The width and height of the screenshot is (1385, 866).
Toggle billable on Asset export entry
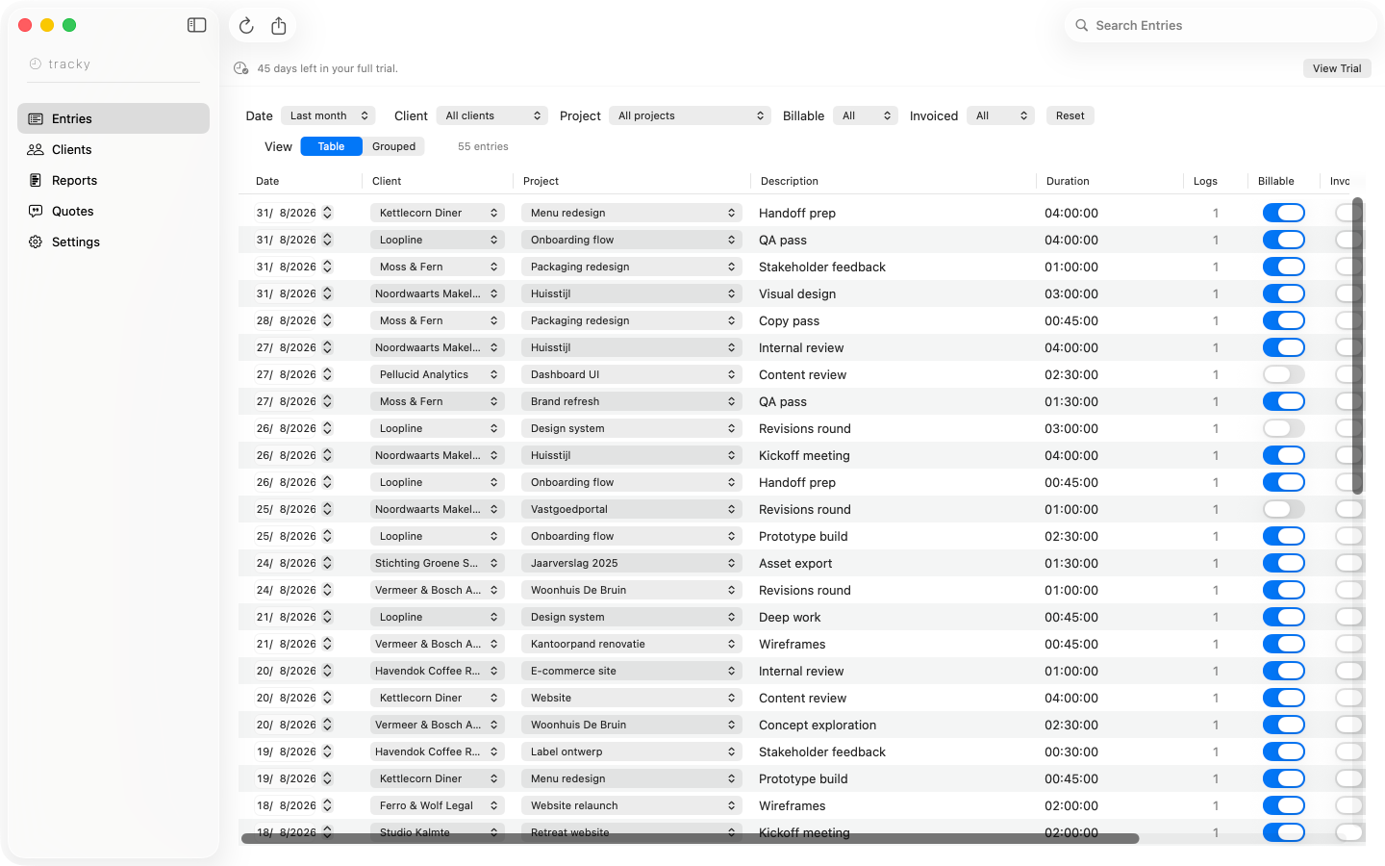pyautogui.click(x=1284, y=564)
